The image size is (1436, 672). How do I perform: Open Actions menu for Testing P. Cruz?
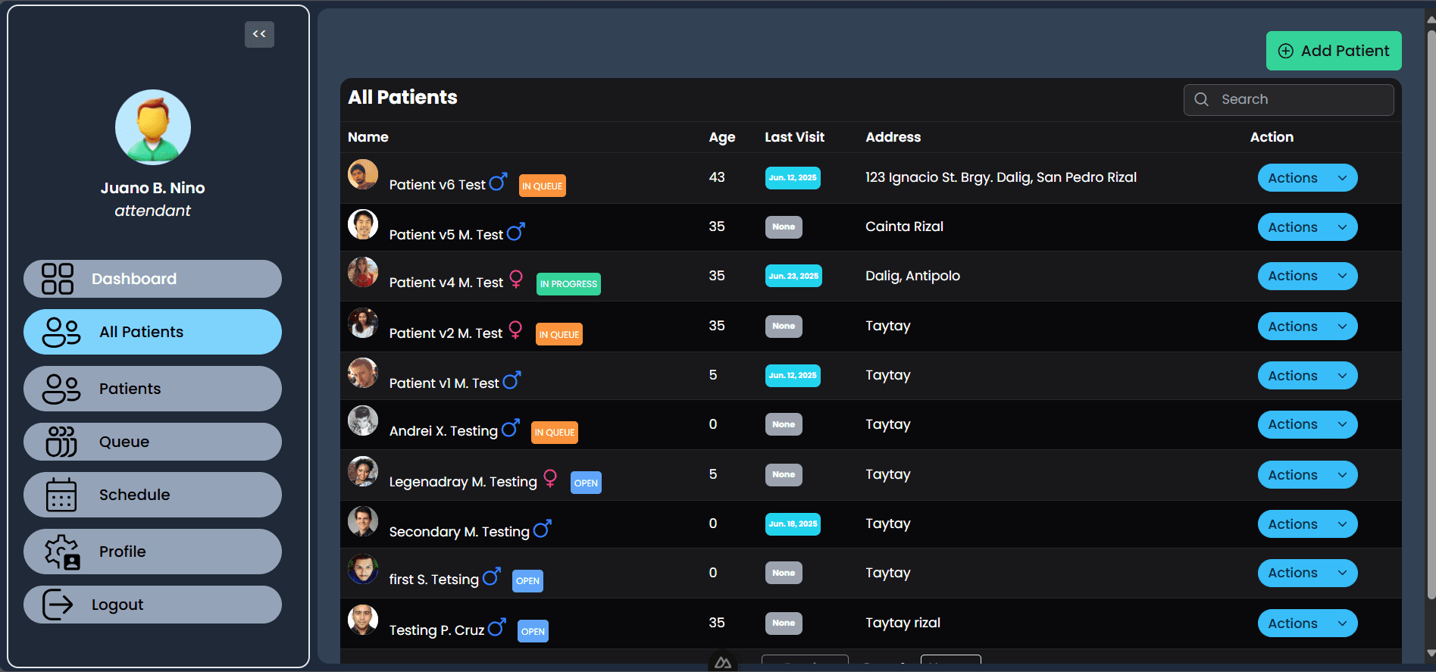click(x=1307, y=624)
